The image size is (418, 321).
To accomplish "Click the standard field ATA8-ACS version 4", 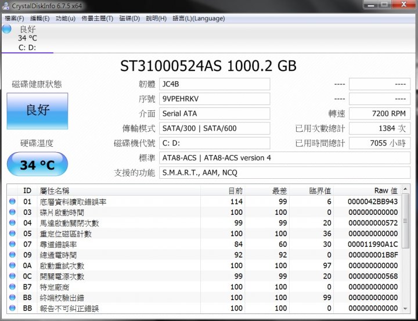I will [284, 158].
